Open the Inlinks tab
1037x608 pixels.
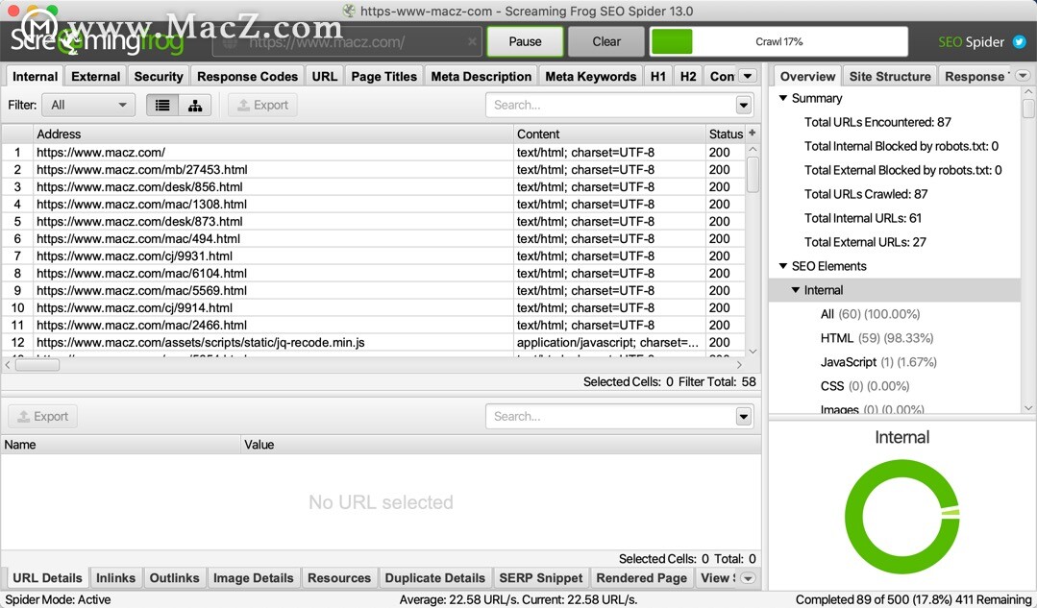pyautogui.click(x=115, y=577)
